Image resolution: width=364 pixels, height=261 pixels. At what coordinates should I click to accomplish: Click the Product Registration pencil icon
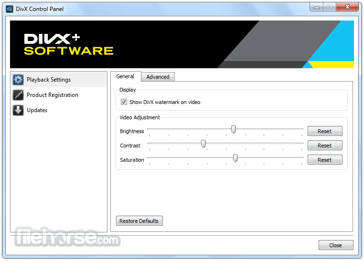tap(18, 95)
